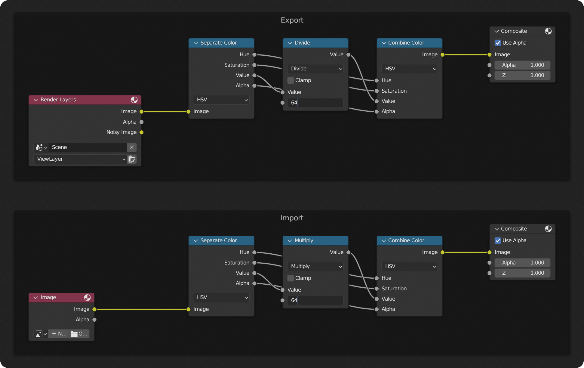
Task: Click the sphere preview icon on Export Composite header
Action: (548, 31)
